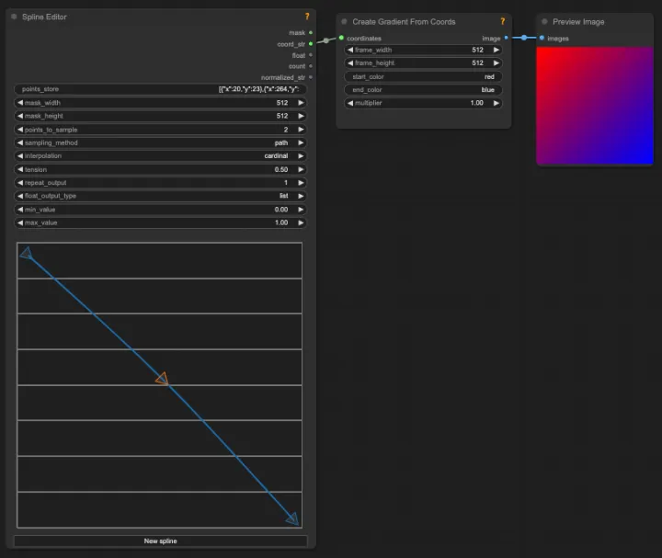Switch interpolation cardinal to next option
The height and width of the screenshot is (558, 662).
(x=300, y=156)
